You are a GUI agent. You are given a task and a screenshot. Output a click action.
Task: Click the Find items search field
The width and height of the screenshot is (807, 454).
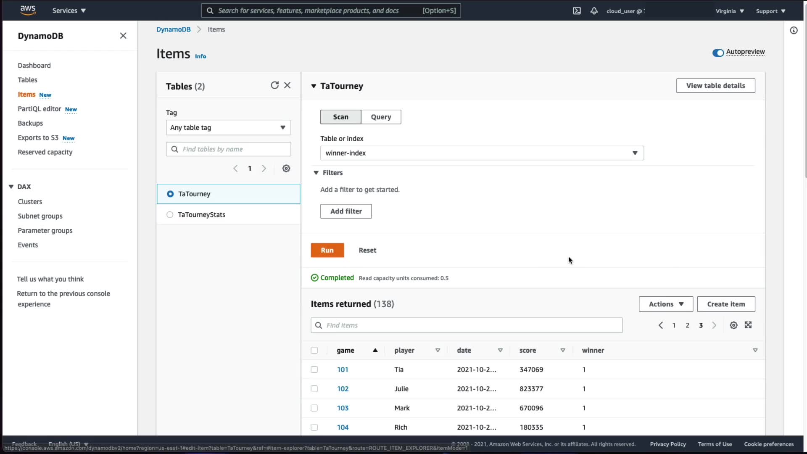coord(467,325)
